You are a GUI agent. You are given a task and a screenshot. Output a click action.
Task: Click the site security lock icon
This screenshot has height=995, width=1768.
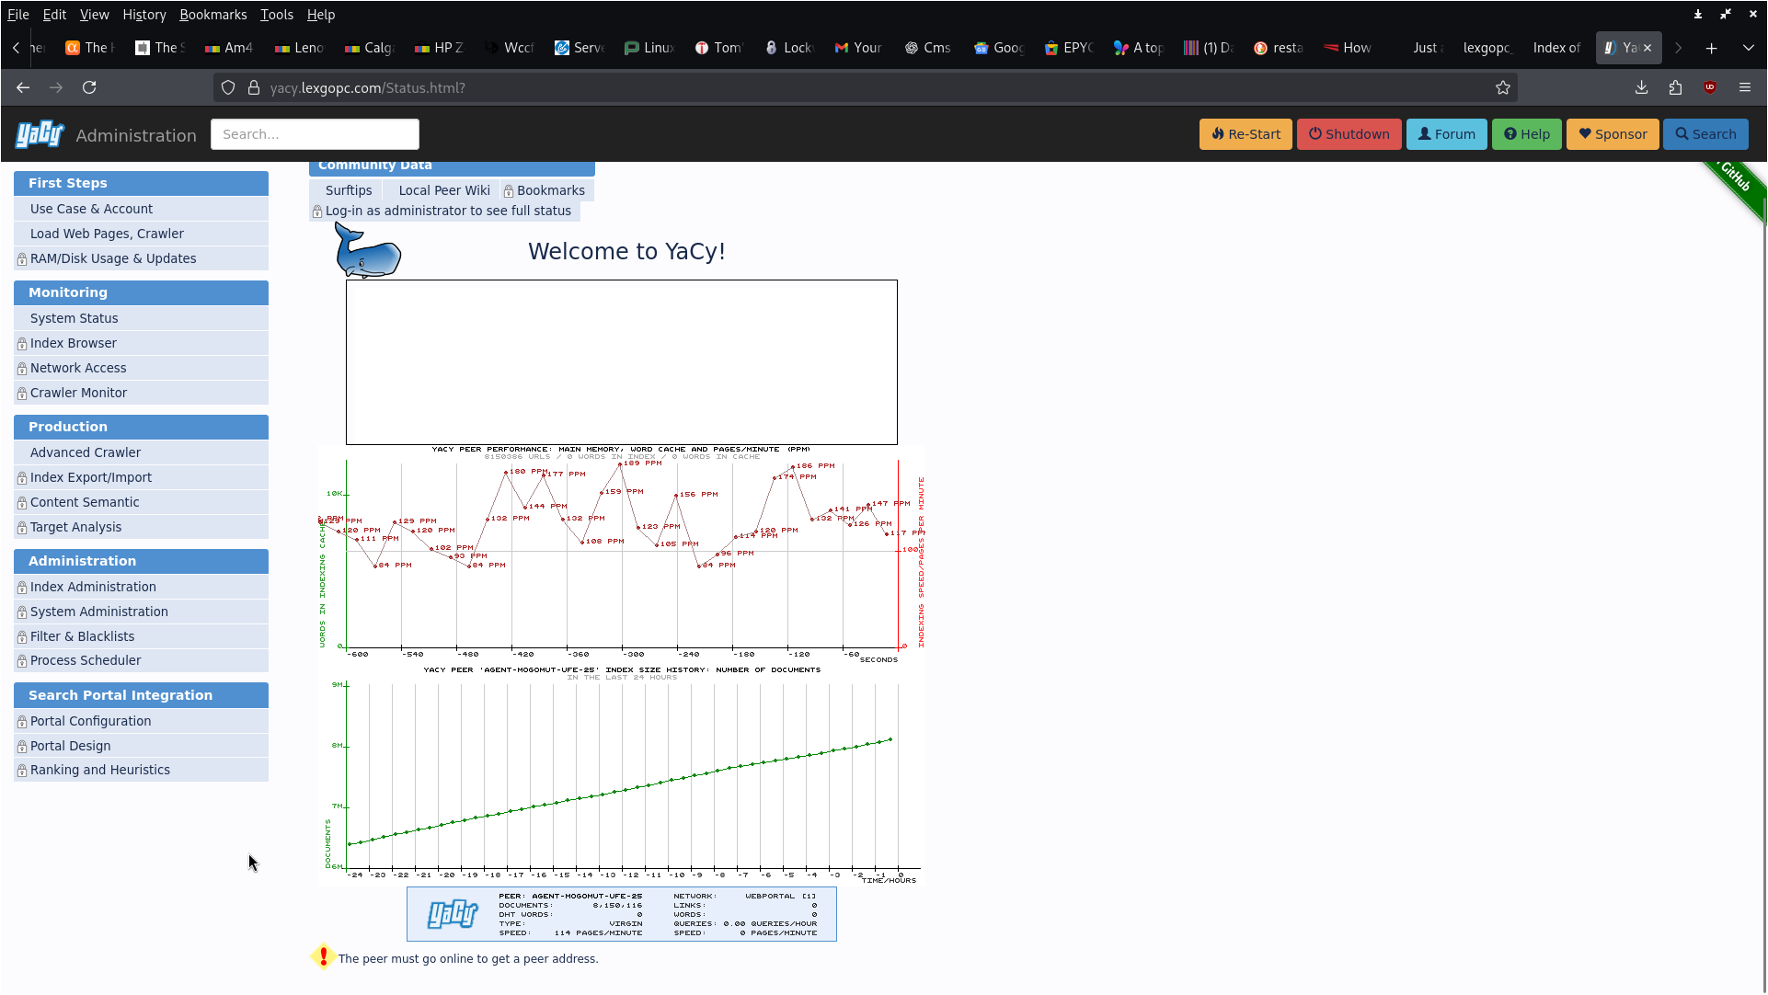(254, 87)
